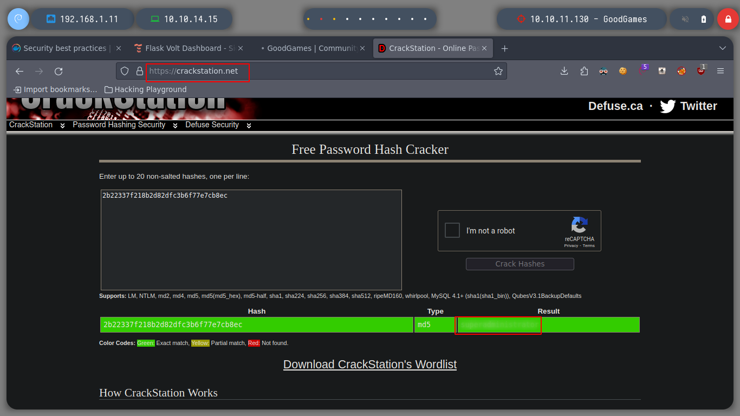Image resolution: width=740 pixels, height=416 pixels.
Task: Click the shield tracking protection icon
Action: [x=125, y=71]
